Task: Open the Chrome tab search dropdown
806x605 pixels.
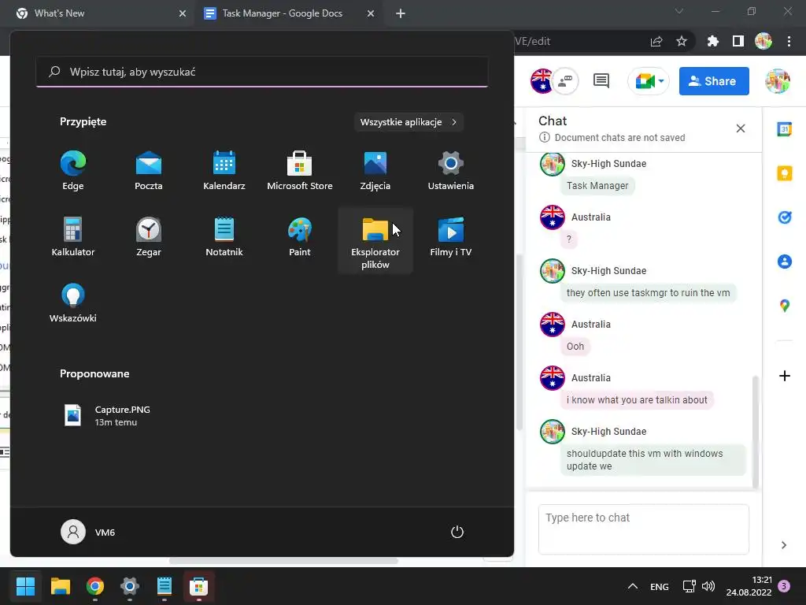Action: click(x=679, y=11)
